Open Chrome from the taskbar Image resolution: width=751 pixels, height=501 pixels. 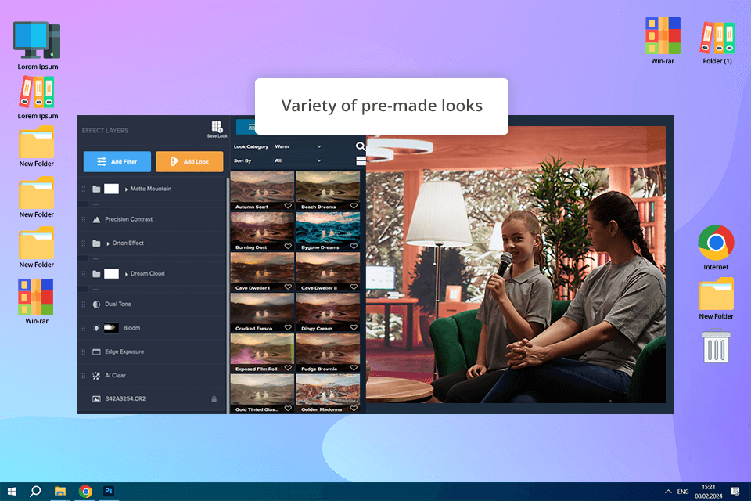tap(86, 491)
